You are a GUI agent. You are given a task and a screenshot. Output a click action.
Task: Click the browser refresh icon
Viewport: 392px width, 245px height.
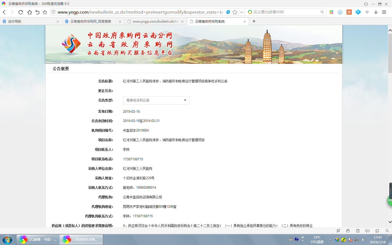tap(21, 12)
